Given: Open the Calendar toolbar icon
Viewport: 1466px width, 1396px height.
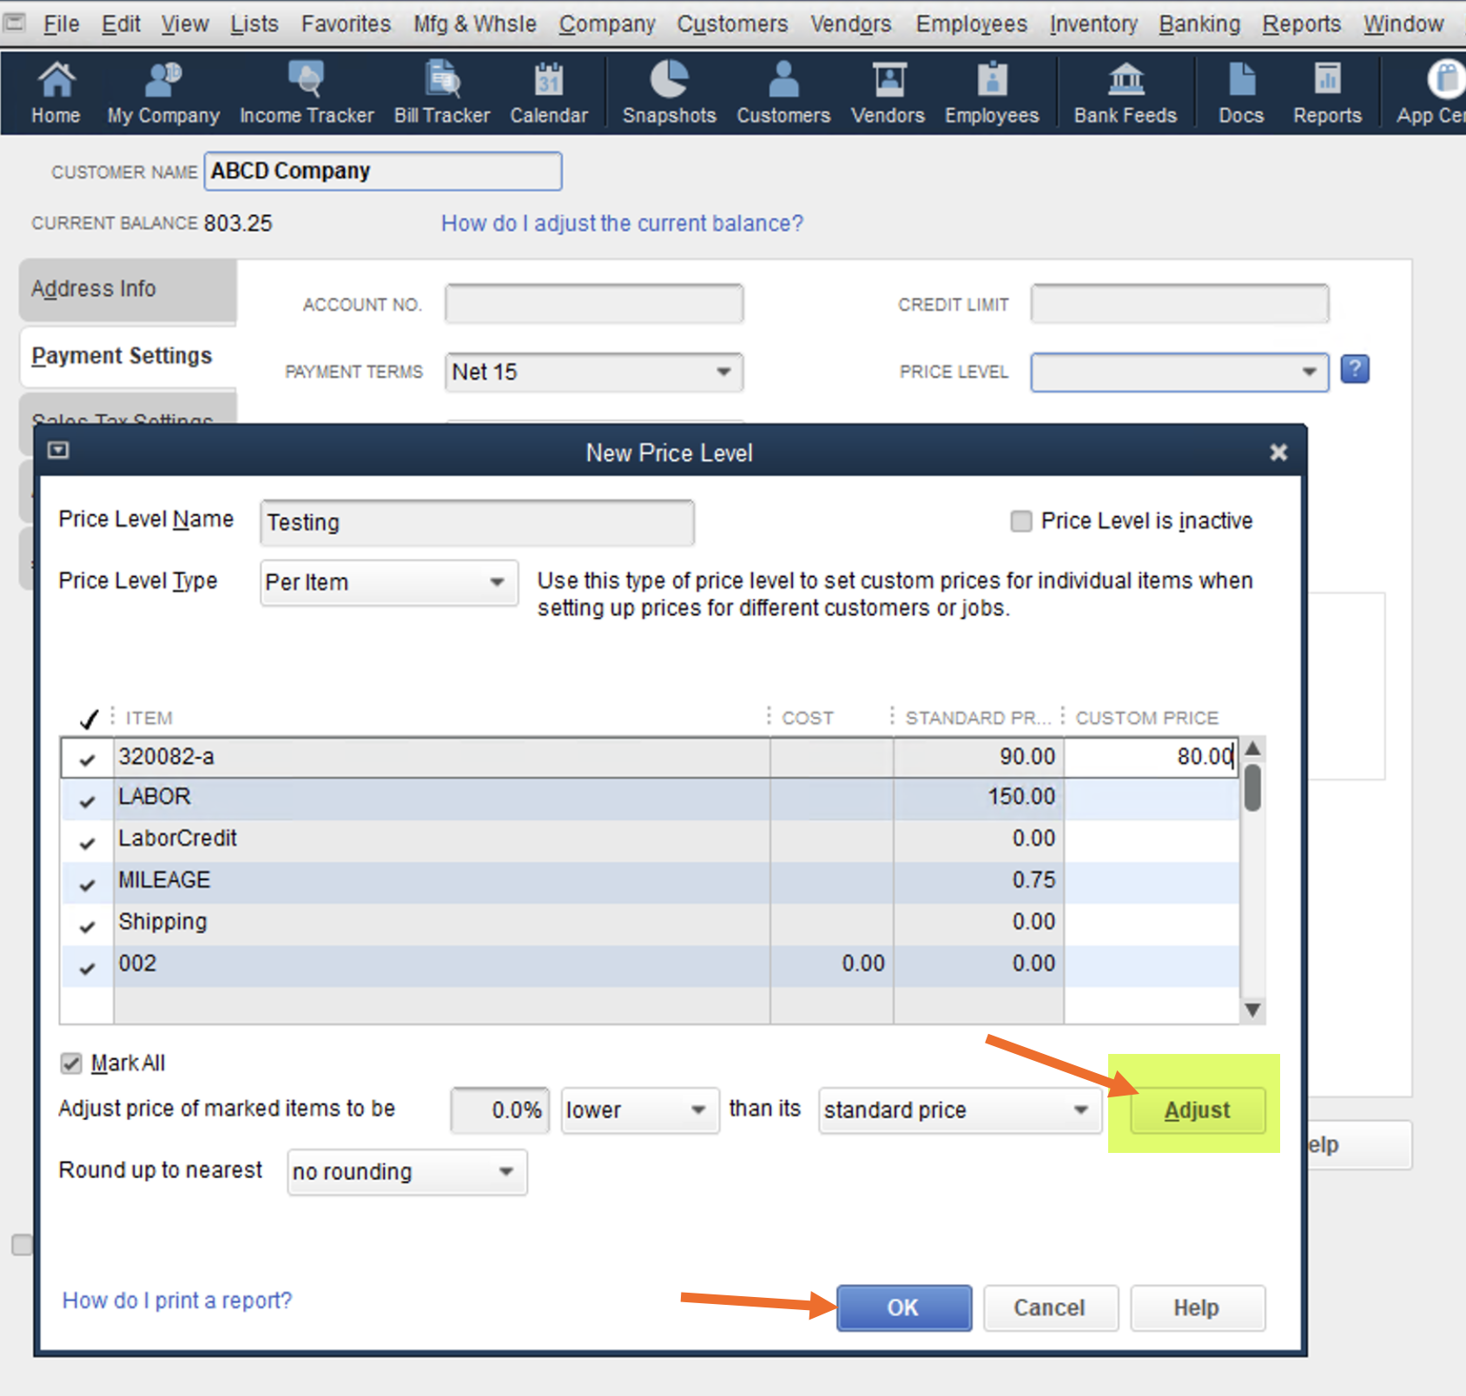Looking at the screenshot, I should [x=548, y=92].
